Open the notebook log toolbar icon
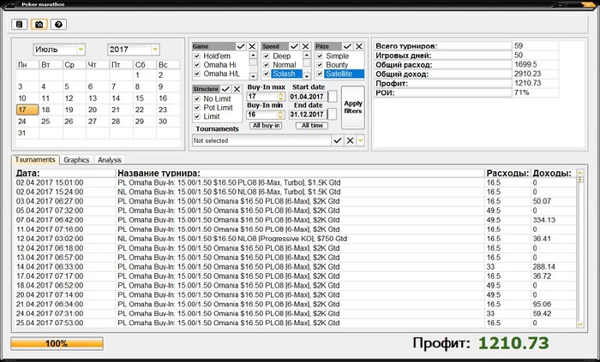The height and width of the screenshot is (362, 600). click(x=20, y=25)
